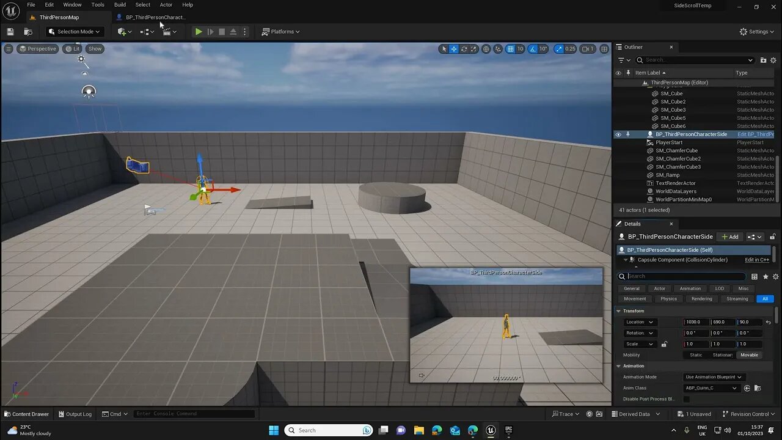Open play options three-dot menu
This screenshot has height=440, width=782.
coord(245,31)
